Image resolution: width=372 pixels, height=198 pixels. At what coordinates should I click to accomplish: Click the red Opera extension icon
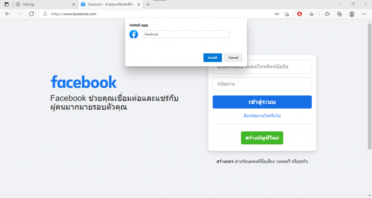click(299, 14)
